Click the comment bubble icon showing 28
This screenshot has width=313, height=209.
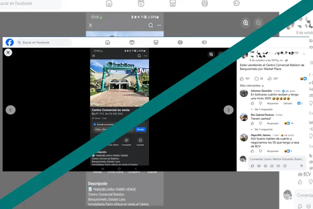pyautogui.click(x=257, y=78)
